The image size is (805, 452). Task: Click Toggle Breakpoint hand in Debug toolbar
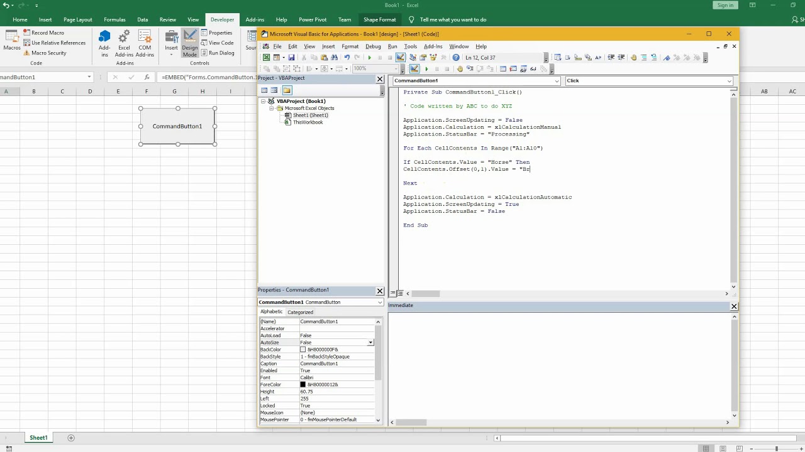(460, 68)
